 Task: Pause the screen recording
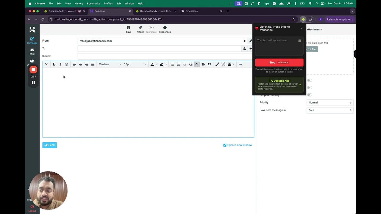pos(33,83)
